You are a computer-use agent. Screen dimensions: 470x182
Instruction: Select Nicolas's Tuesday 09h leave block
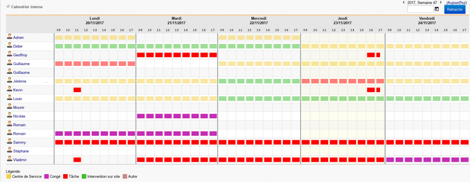coord(141,116)
